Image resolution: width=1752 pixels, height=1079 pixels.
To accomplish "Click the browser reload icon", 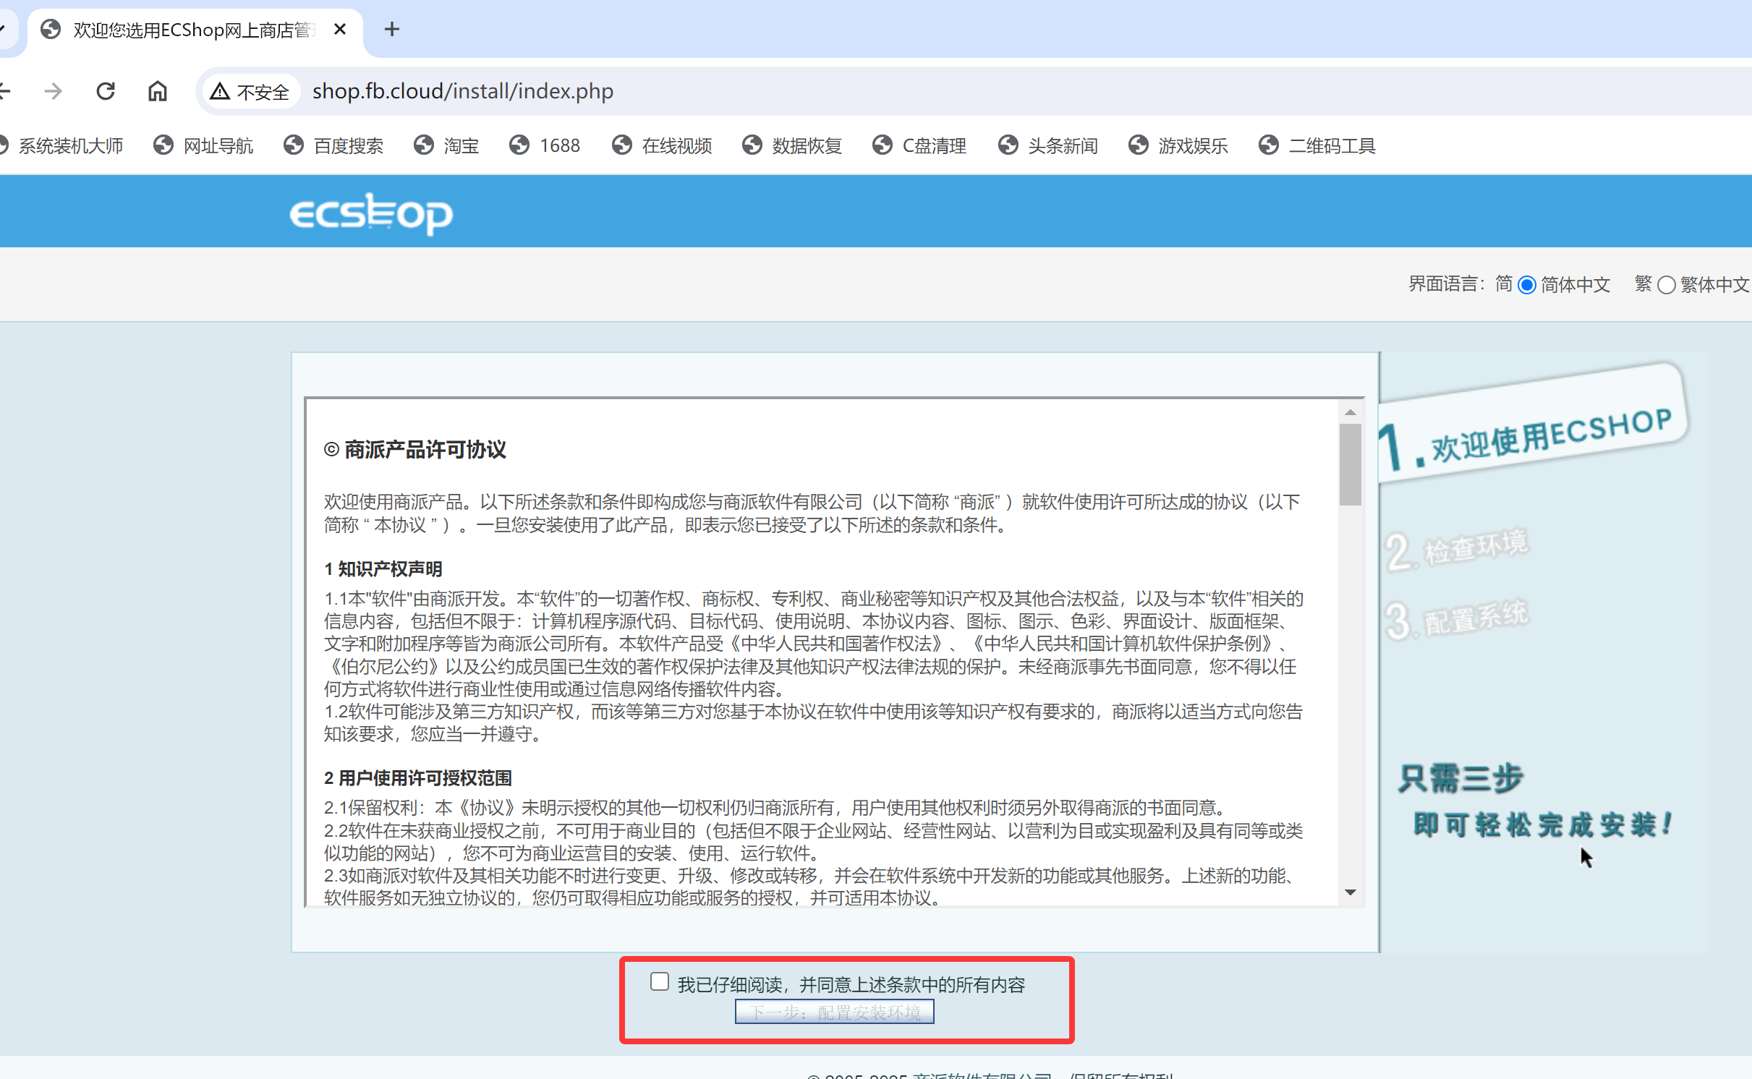I will pos(106,91).
